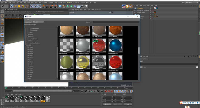Open the 128x128 thumbnail size dropdown

pos(38,22)
